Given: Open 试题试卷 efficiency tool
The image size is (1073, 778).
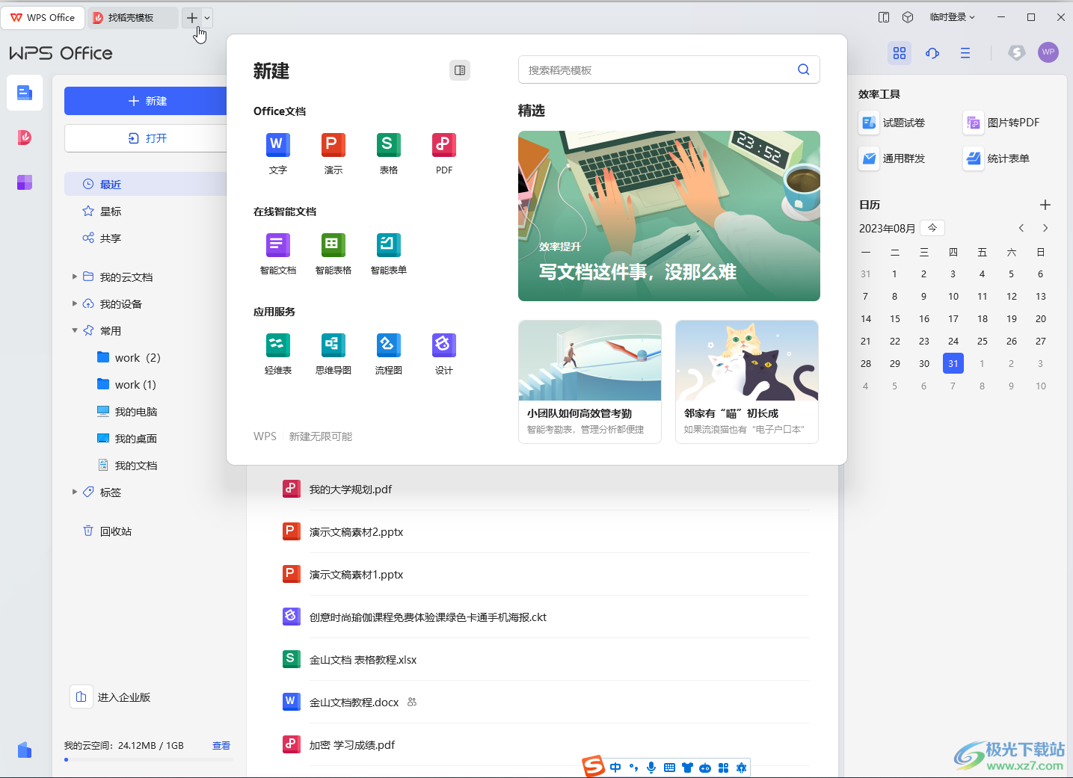Looking at the screenshot, I should click(892, 123).
